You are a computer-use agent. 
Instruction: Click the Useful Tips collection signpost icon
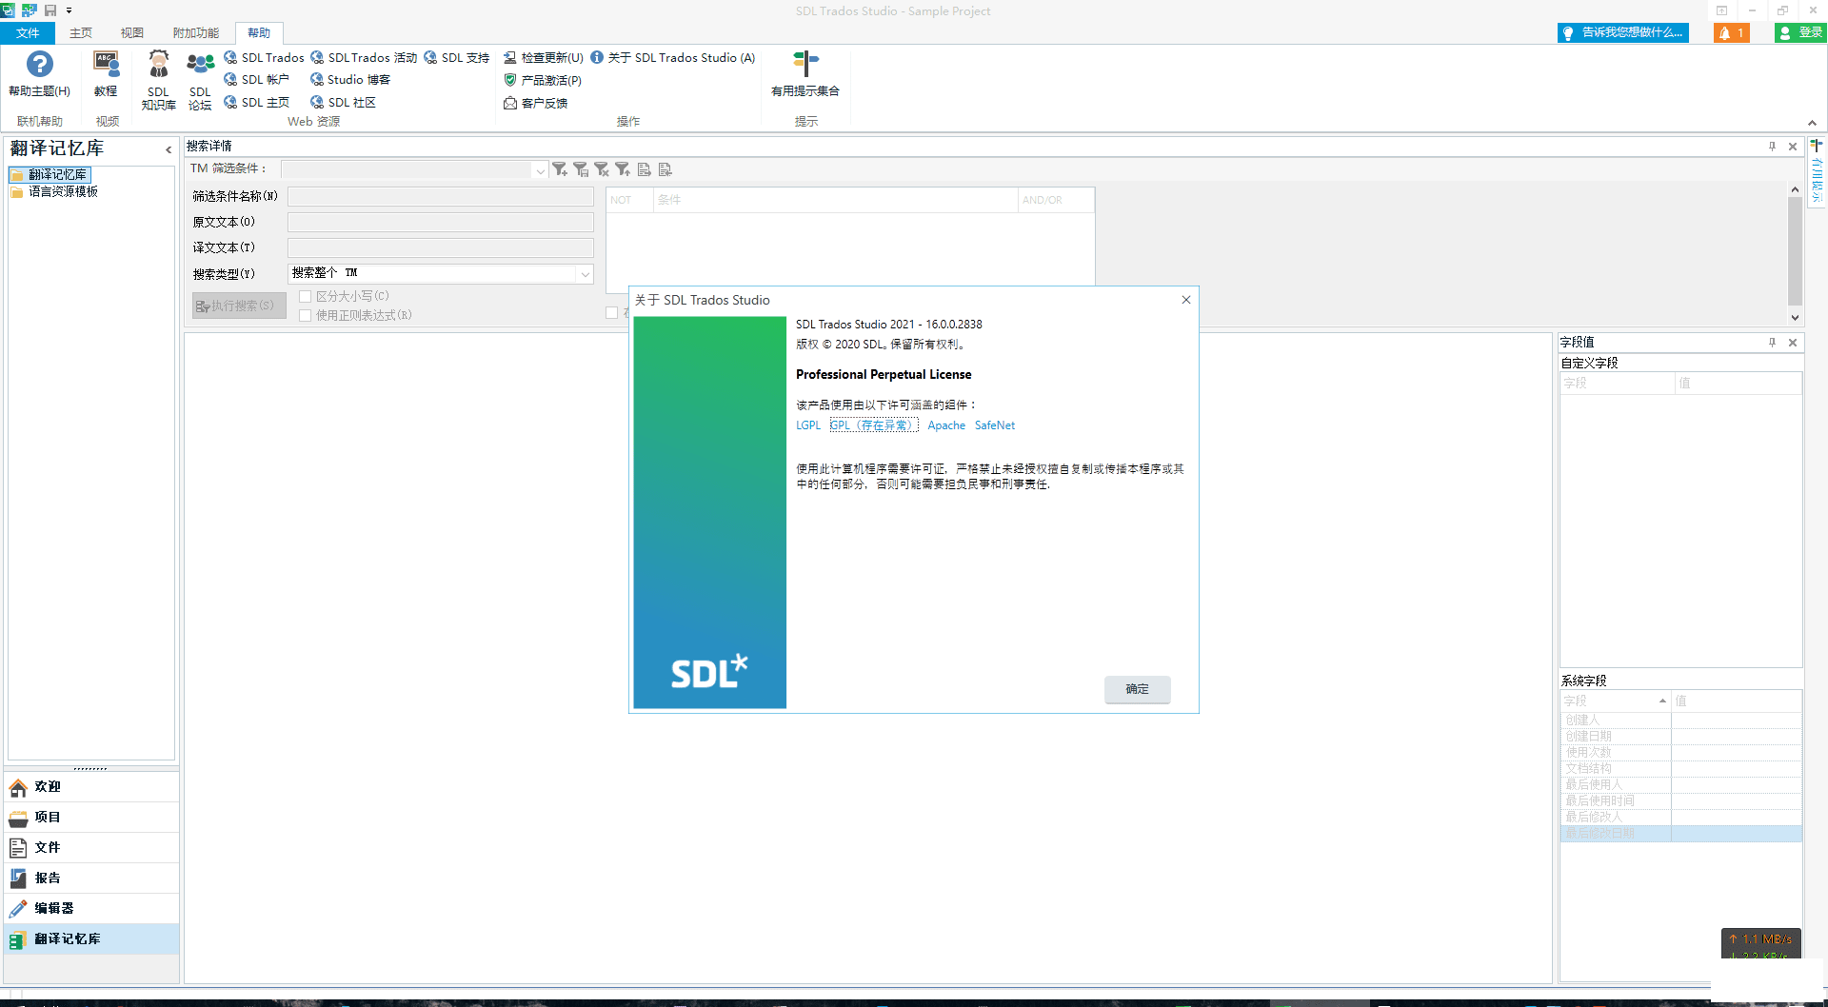coord(805,65)
